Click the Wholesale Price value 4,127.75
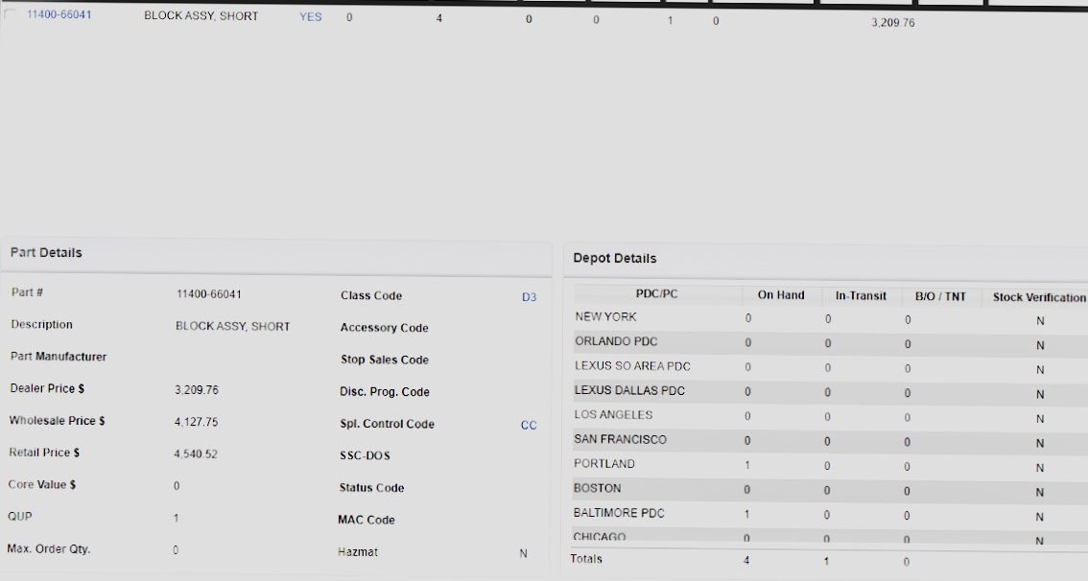This screenshot has height=581, width=1088. coord(197,422)
